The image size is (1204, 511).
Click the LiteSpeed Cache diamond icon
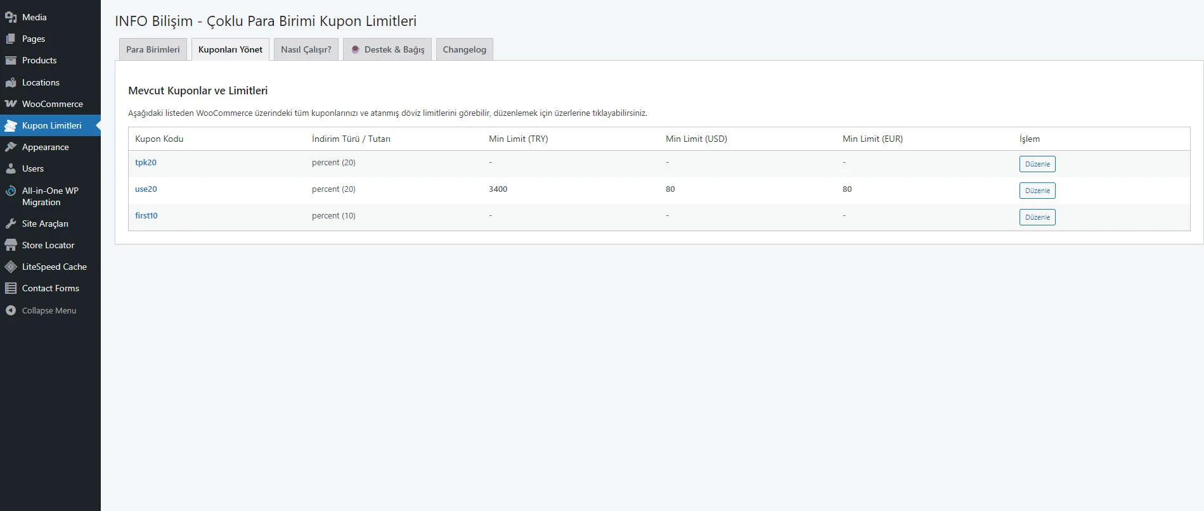tap(11, 267)
